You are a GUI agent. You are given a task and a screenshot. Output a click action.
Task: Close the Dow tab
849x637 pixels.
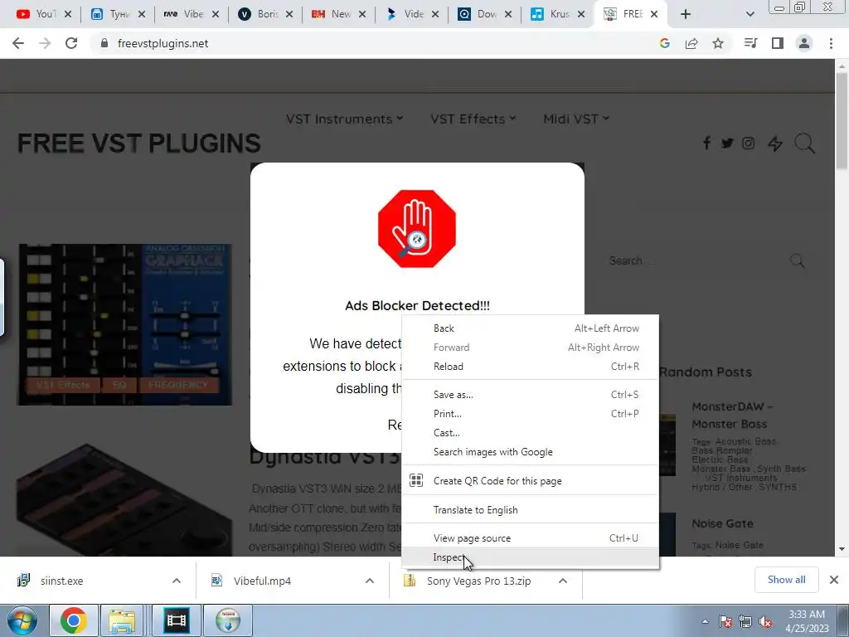coord(508,15)
